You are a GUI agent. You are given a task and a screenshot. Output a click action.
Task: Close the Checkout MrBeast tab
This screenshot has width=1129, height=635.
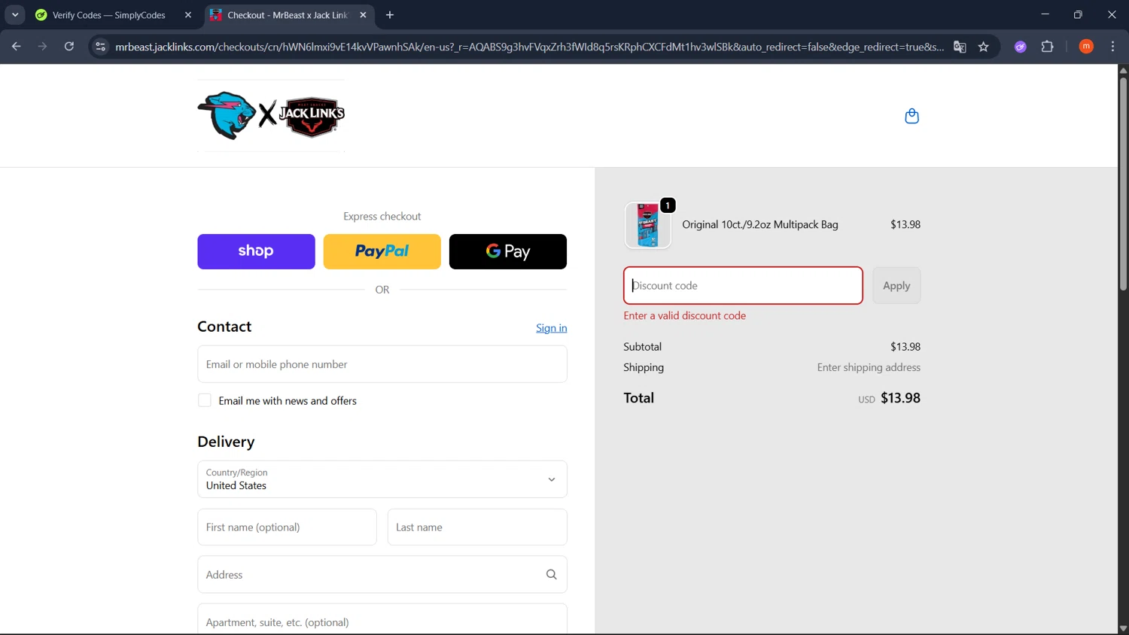pos(364,15)
